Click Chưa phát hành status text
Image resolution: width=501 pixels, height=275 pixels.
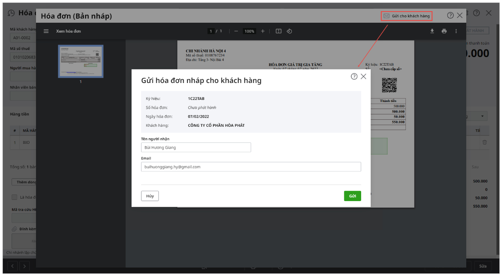point(202,107)
